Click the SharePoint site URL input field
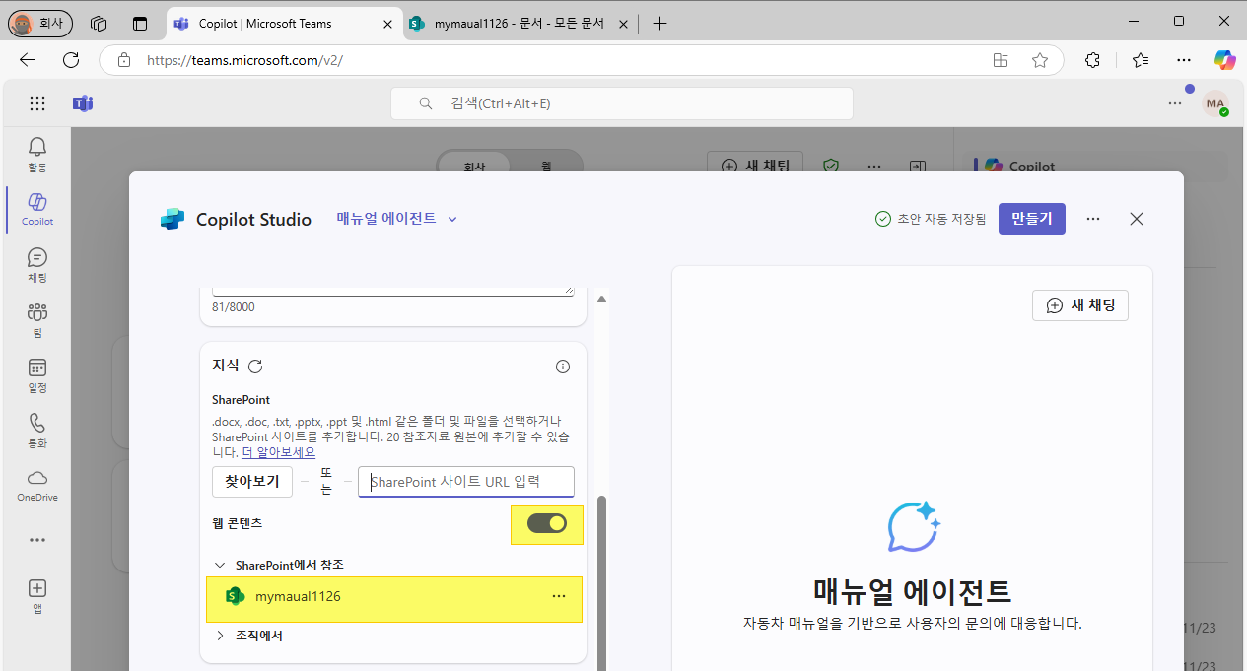 [465, 481]
